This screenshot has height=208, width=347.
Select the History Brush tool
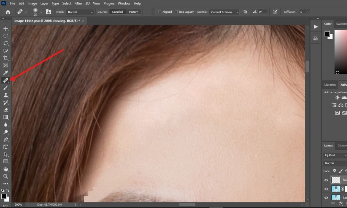(6, 103)
